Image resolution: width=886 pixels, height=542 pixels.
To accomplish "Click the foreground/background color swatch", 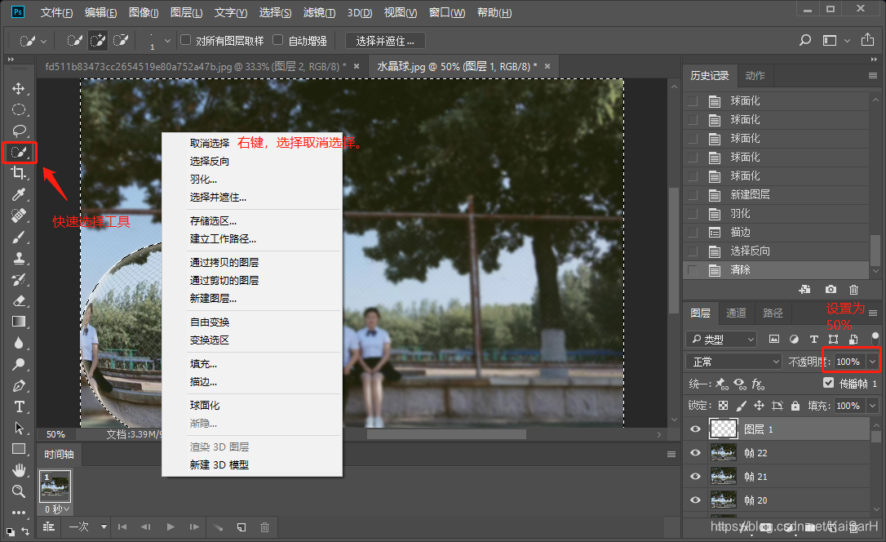I will pyautogui.click(x=10, y=532).
